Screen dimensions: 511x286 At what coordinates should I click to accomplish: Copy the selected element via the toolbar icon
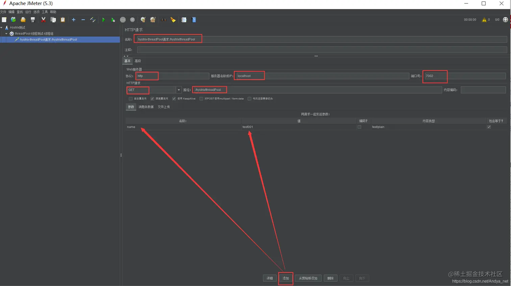coord(53,20)
